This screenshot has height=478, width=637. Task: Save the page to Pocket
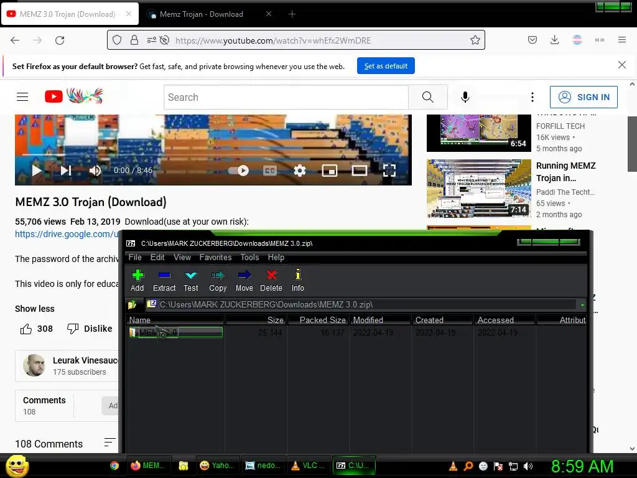click(x=532, y=40)
